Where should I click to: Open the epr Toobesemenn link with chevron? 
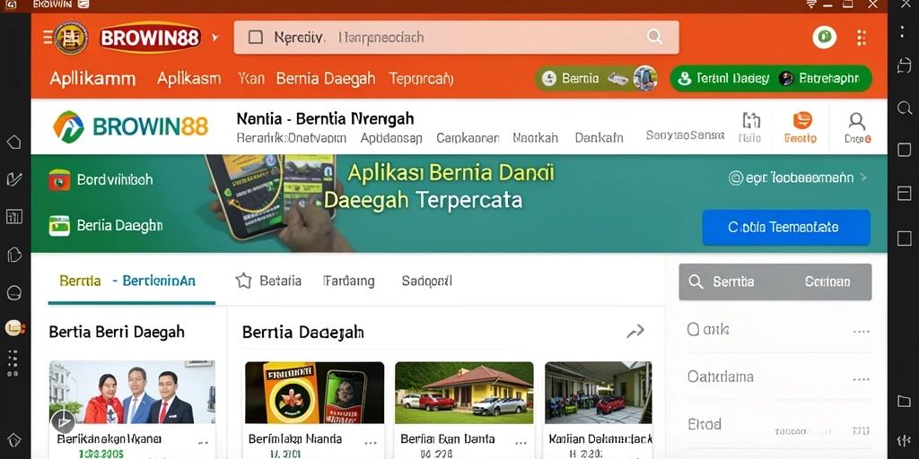tap(798, 178)
